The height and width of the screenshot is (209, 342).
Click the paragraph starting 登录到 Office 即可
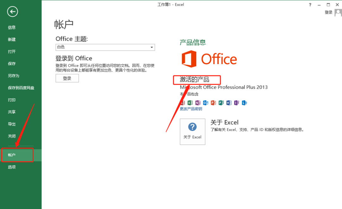click(x=105, y=68)
